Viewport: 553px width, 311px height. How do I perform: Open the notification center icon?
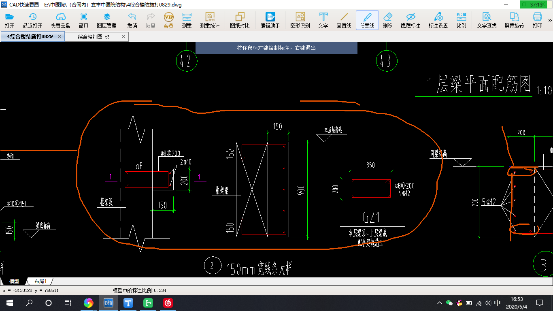[540, 303]
